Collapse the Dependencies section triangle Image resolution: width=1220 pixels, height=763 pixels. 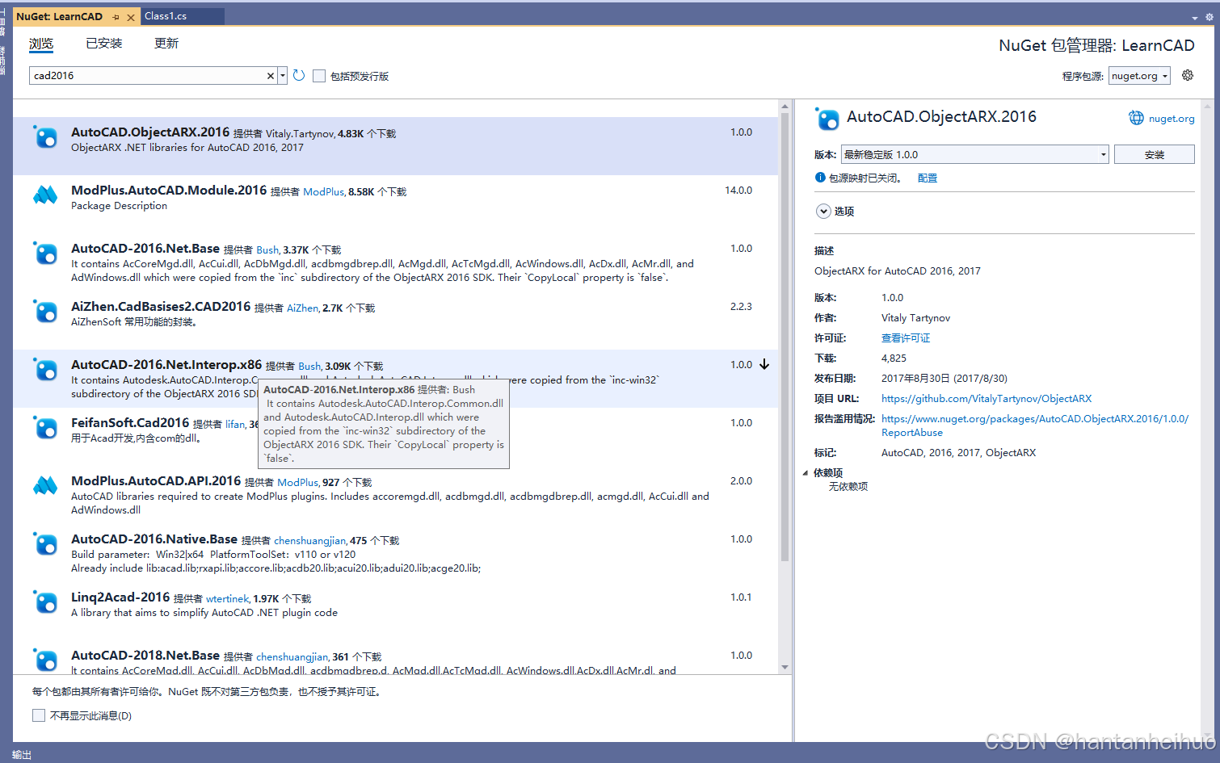tap(806, 473)
